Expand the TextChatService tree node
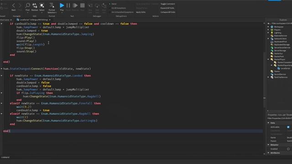Image resolution: width=292 pixels, height=164 pixels. pyautogui.click(x=269, y=77)
